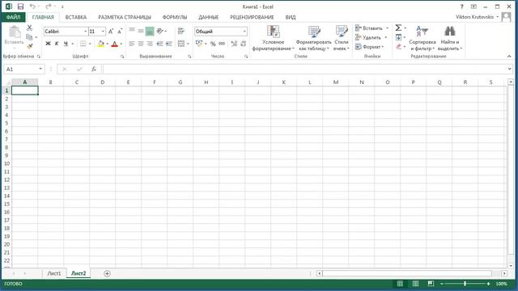Image resolution: width=518 pixels, height=291 pixels.
Task: Switch to the ВСТАВКА tab
Action: pos(76,17)
